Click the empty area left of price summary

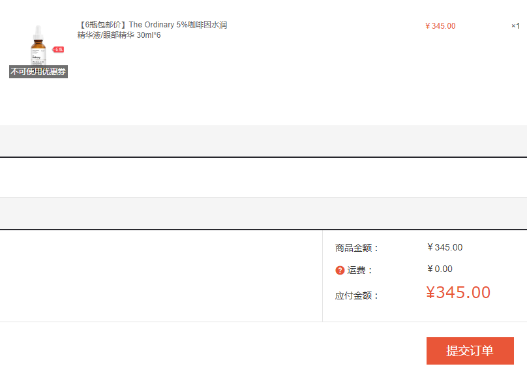(x=161, y=276)
